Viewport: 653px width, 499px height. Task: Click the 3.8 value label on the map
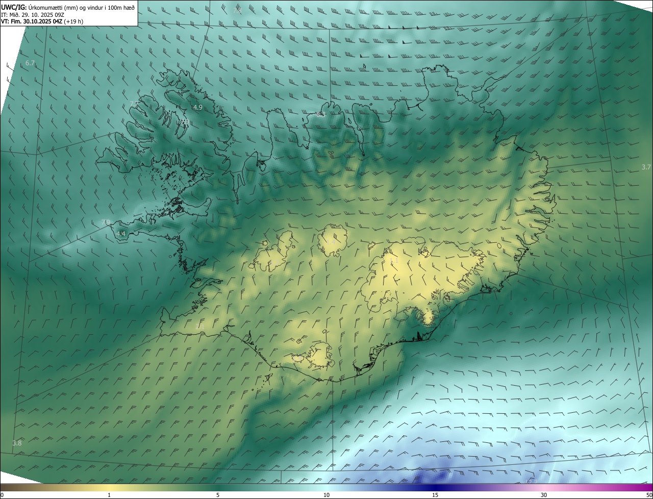click(x=17, y=443)
